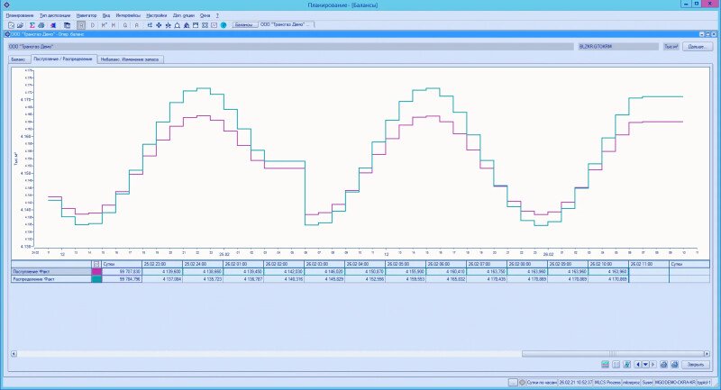Click the blue globe toolbar icon
721x390 pixels.
pos(224,25)
